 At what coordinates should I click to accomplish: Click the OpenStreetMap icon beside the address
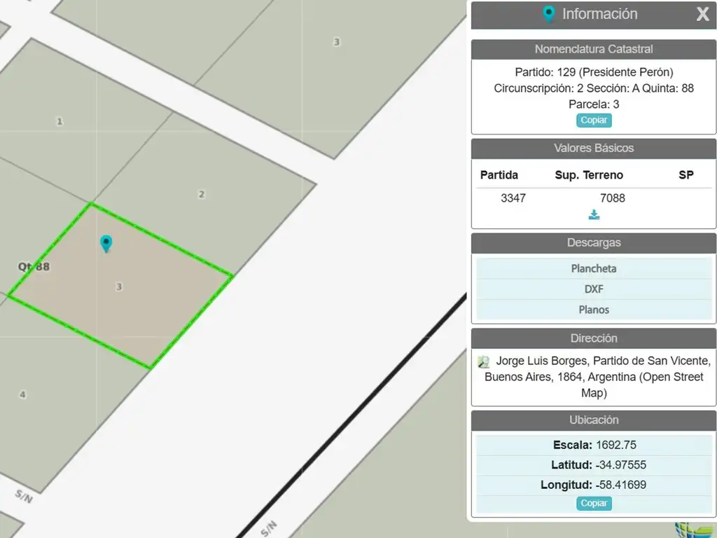484,362
